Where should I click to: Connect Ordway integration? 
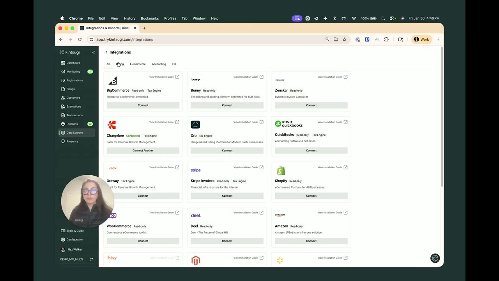(x=143, y=196)
